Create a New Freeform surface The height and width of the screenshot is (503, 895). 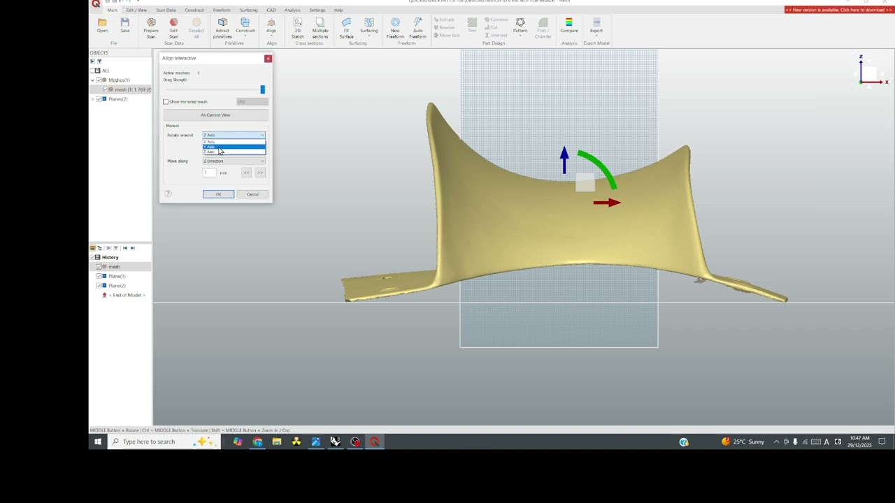coord(395,28)
